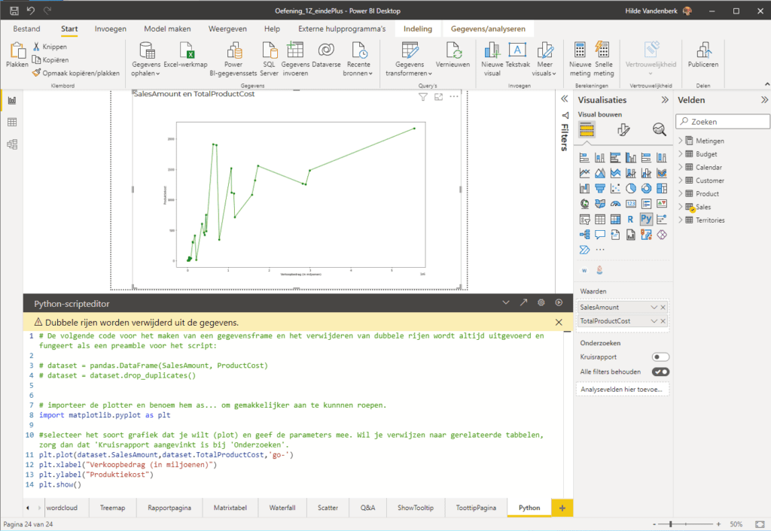Screen dimensions: 771x531
Task: Pop out script editor with arrow icon
Action: [x=523, y=302]
